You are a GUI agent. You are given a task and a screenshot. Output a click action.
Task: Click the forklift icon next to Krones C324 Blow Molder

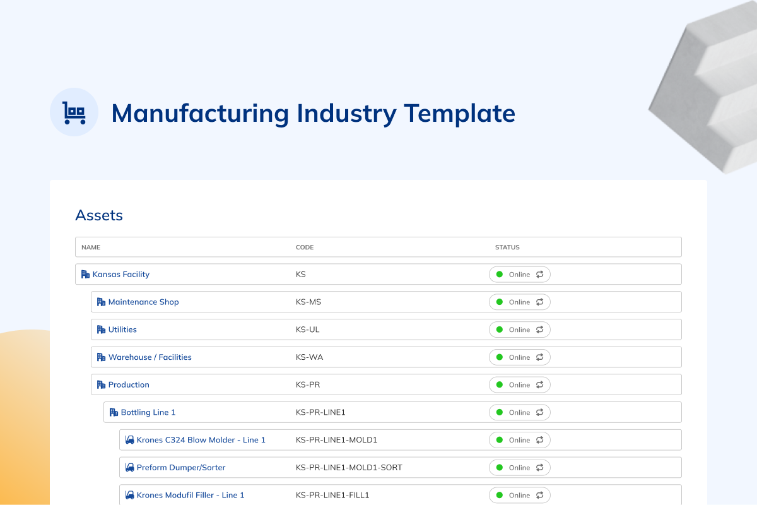coord(129,440)
